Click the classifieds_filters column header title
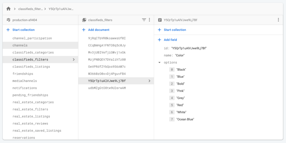Screen dimensions: 286x143 [100, 20]
